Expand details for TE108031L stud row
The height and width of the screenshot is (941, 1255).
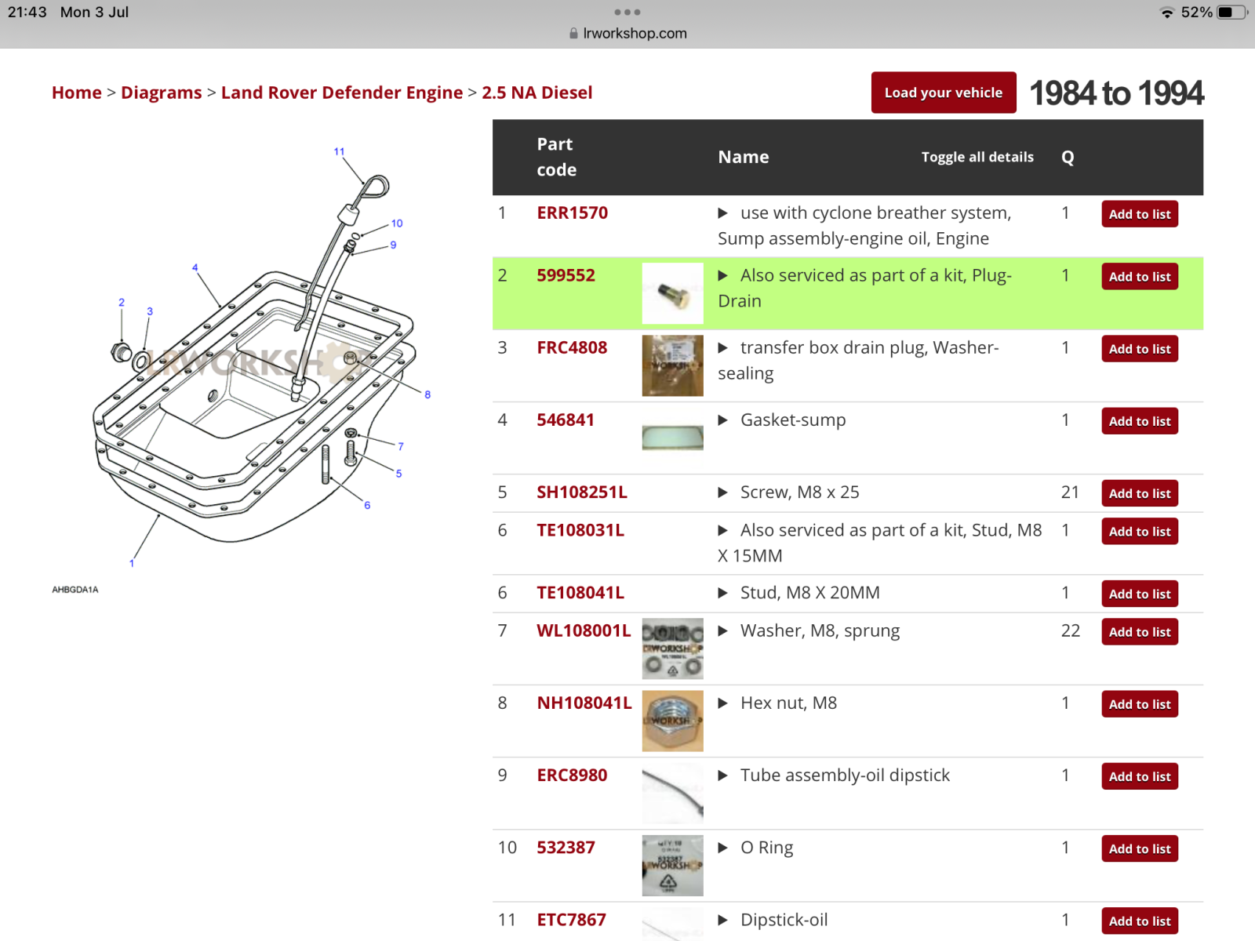click(x=723, y=531)
